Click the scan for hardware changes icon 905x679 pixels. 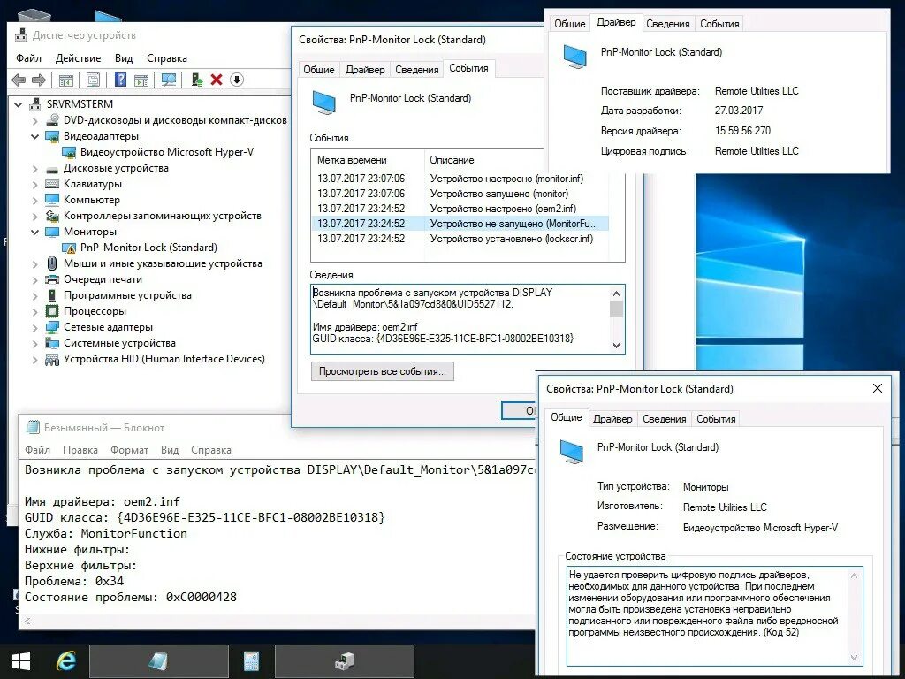[x=169, y=80]
